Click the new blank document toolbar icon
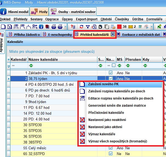This screenshot has width=166, height=157. (3, 27)
